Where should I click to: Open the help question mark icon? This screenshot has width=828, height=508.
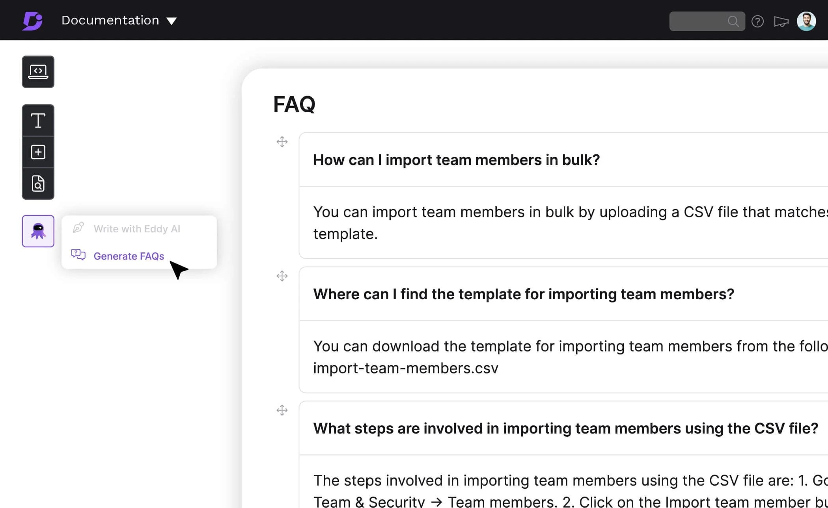tap(757, 21)
